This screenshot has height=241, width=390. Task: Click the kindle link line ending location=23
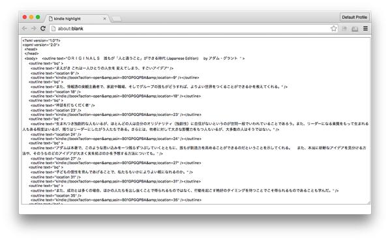coord(116,115)
